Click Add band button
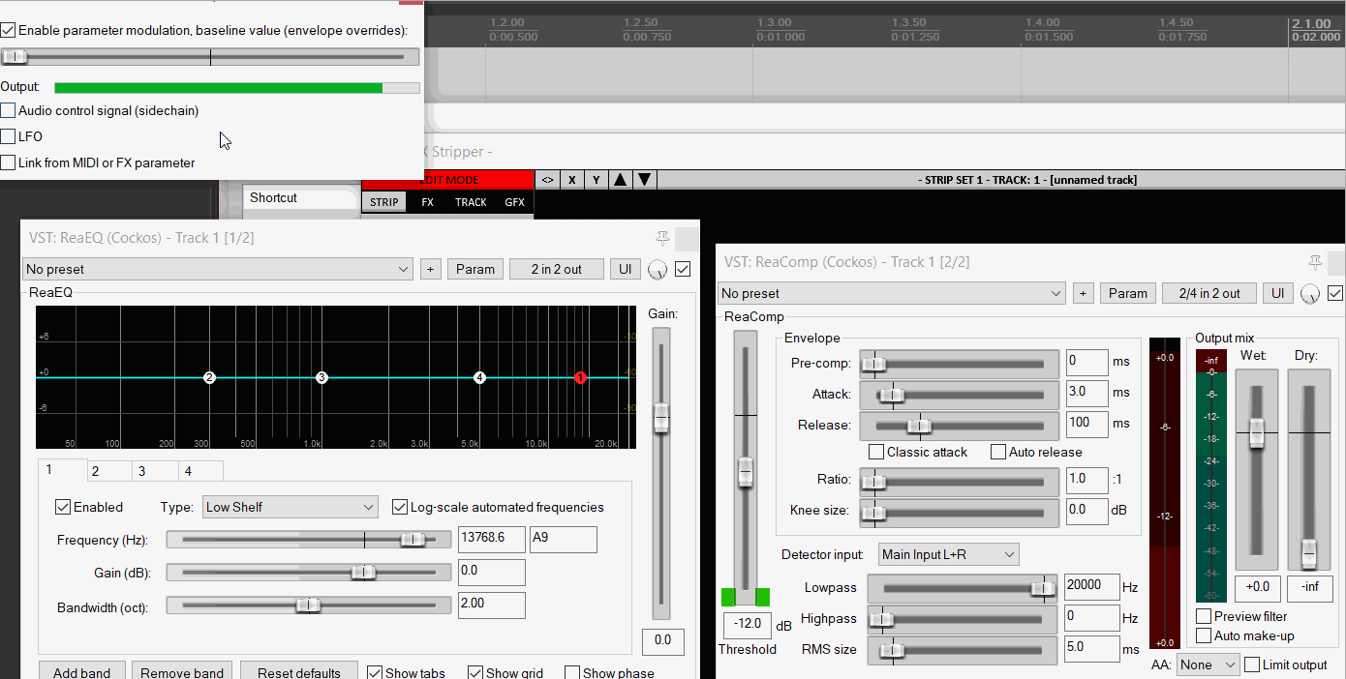 (81, 671)
